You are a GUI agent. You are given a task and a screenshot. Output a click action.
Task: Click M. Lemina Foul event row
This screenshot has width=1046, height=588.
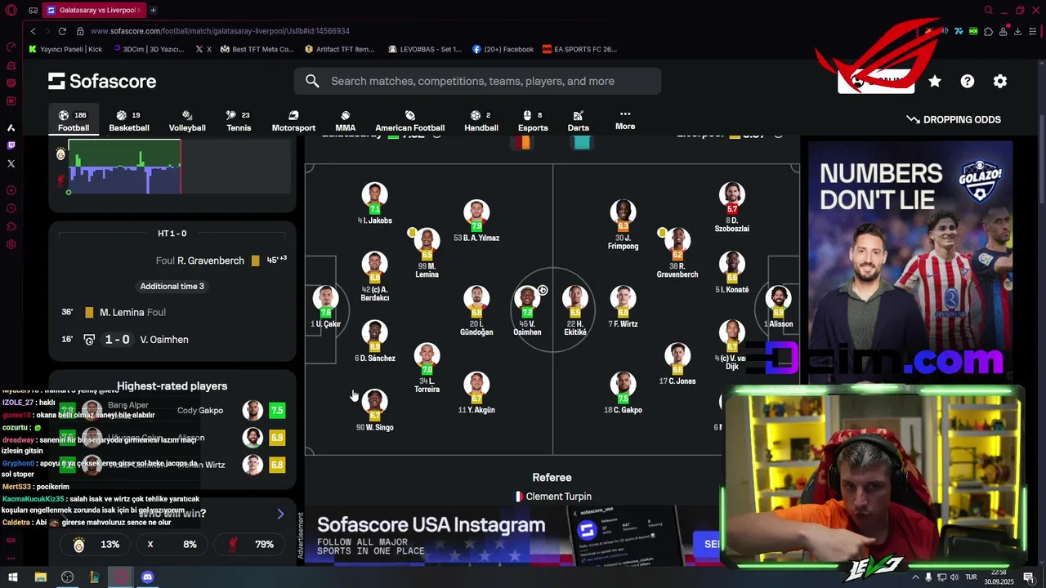tap(172, 313)
